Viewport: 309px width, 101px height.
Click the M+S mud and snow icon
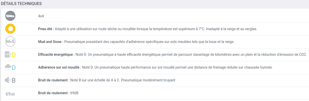10,42
